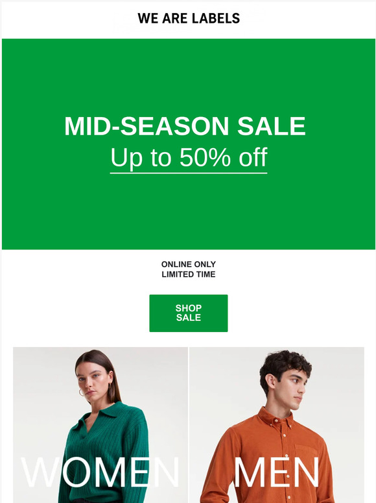Click the woman's gold hoop earring
This screenshot has height=503, width=376.
(x=81, y=392)
